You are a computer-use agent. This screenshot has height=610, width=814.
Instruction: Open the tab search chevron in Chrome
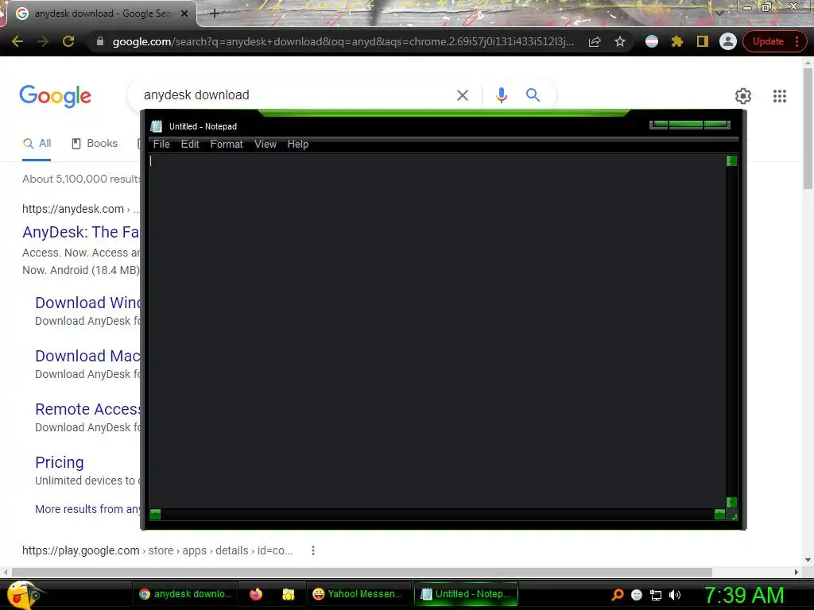tap(719, 13)
